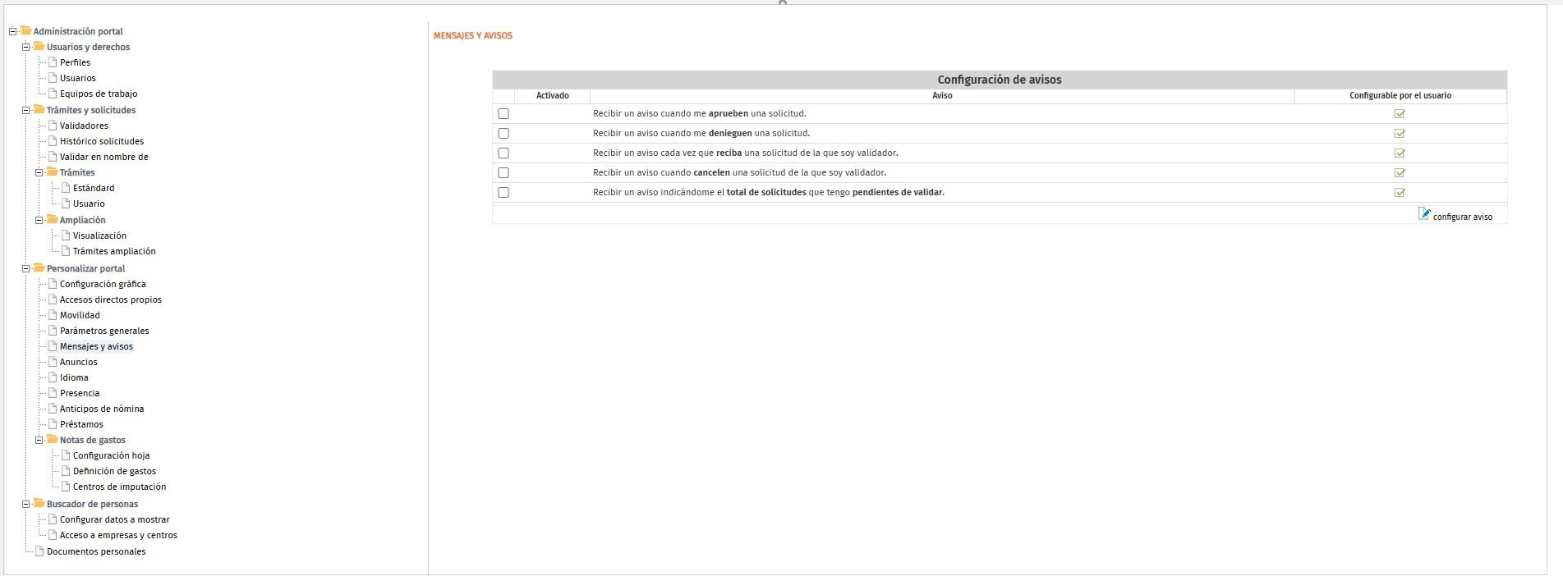Collapse the Buscador de personas folder
The height and width of the screenshot is (576, 1563).
pyautogui.click(x=25, y=504)
